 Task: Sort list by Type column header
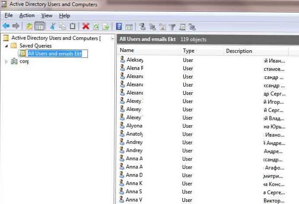[201, 51]
